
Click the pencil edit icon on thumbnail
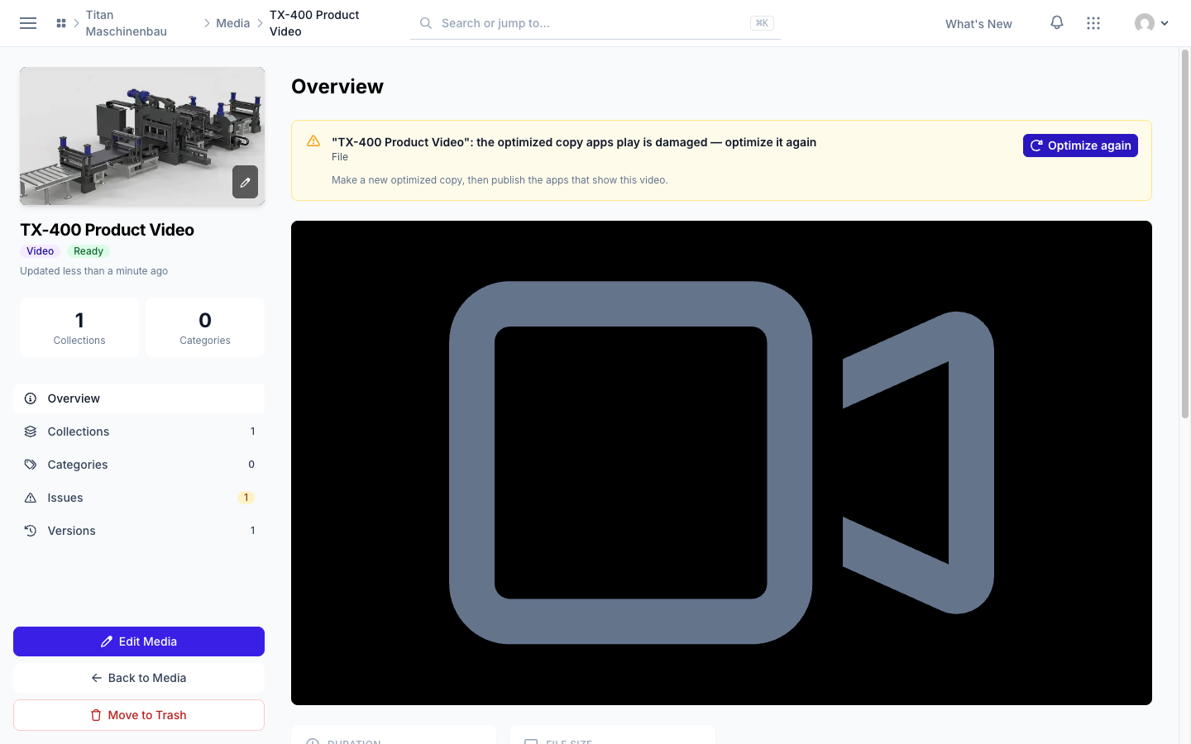[245, 183]
